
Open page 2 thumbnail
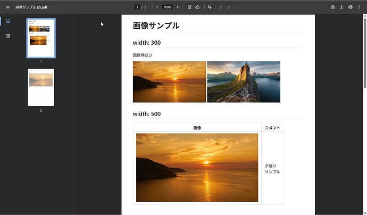click(41, 87)
